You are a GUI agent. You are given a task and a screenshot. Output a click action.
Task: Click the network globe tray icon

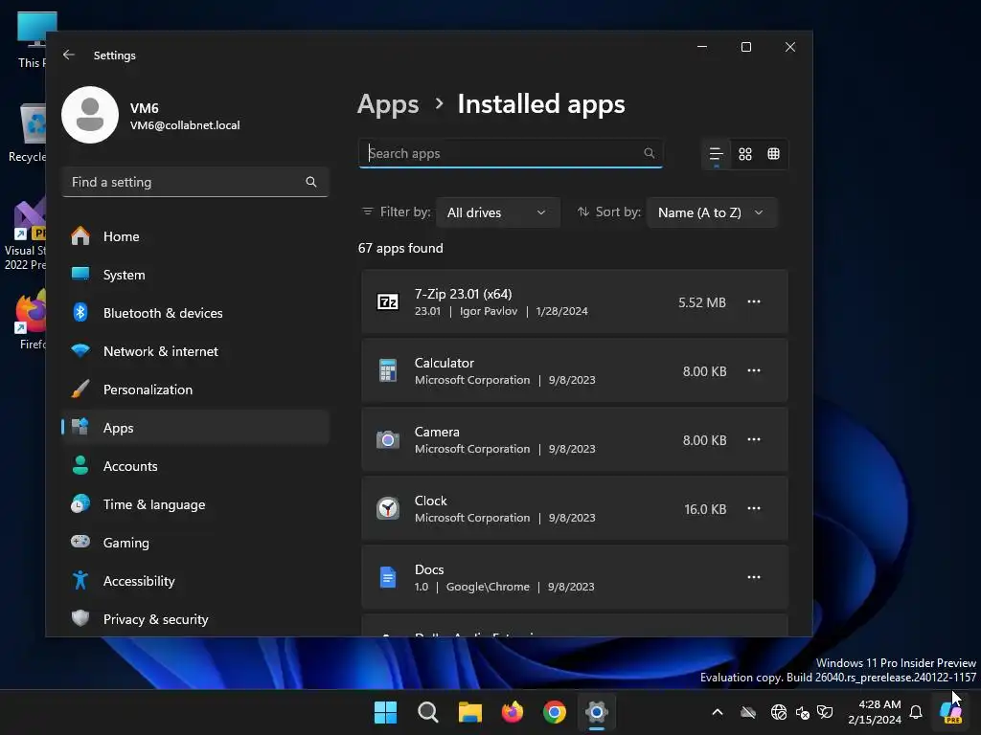coord(778,712)
